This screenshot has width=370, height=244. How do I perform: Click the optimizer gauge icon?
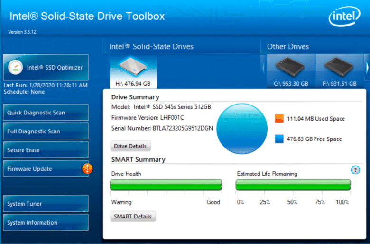click(x=15, y=68)
